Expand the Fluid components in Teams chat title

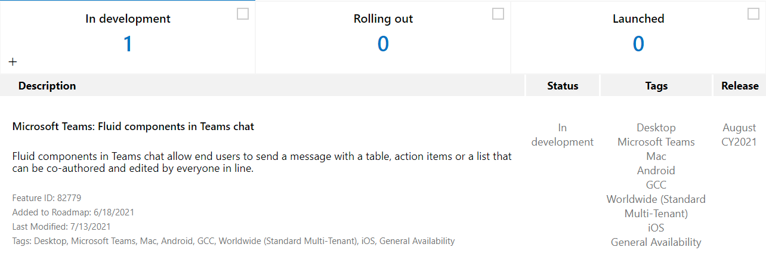(x=133, y=126)
